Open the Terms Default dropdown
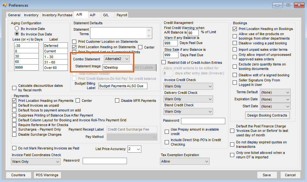Screen dimensions: 307x182 [x=275, y=92]
